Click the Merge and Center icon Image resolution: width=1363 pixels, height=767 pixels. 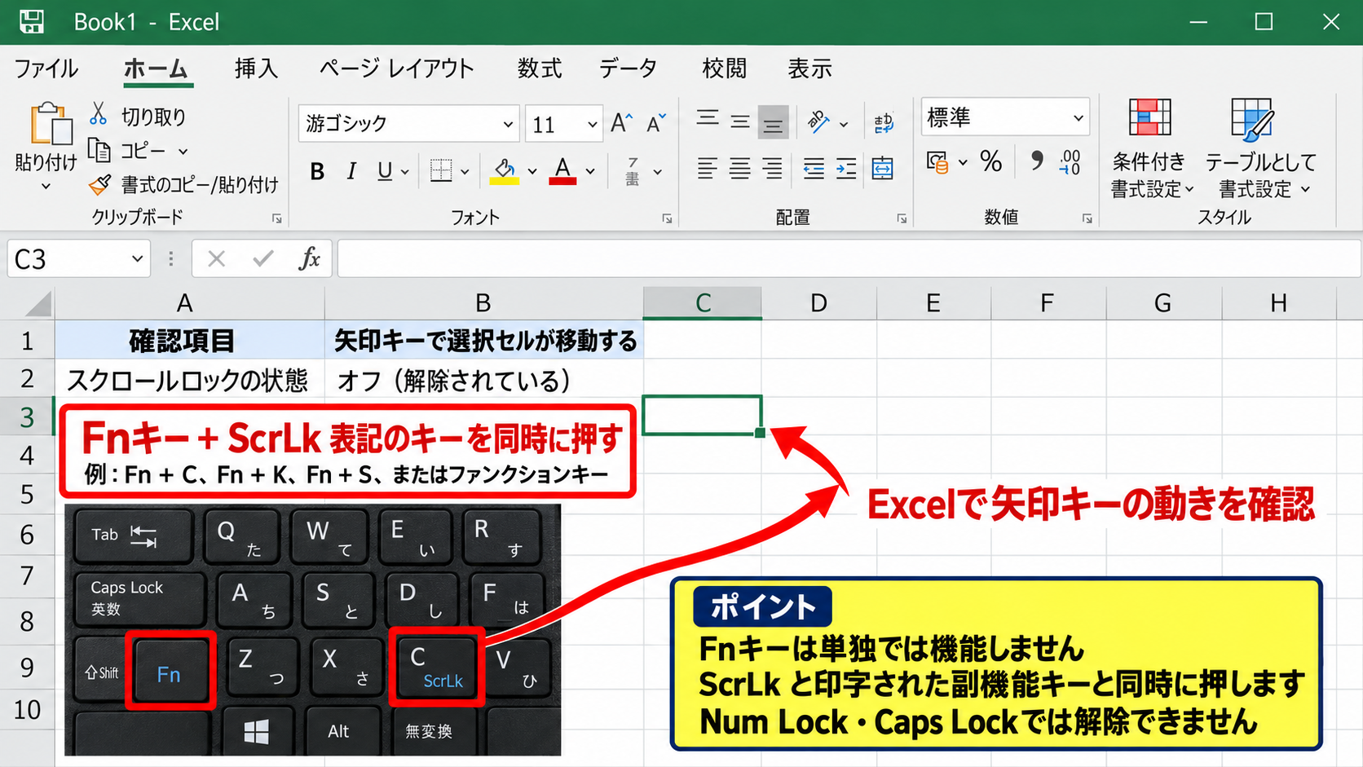(x=883, y=169)
